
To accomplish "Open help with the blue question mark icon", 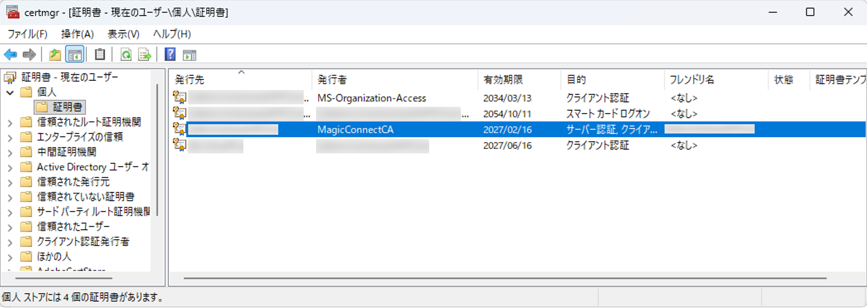I will coord(170,55).
